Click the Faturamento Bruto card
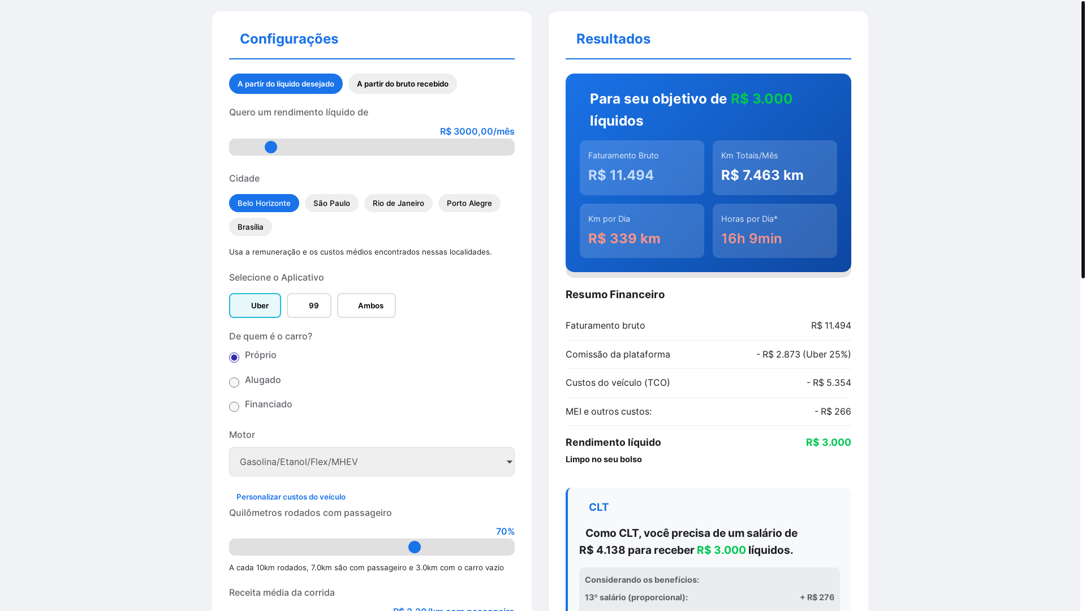Image resolution: width=1086 pixels, height=611 pixels. pos(642,167)
